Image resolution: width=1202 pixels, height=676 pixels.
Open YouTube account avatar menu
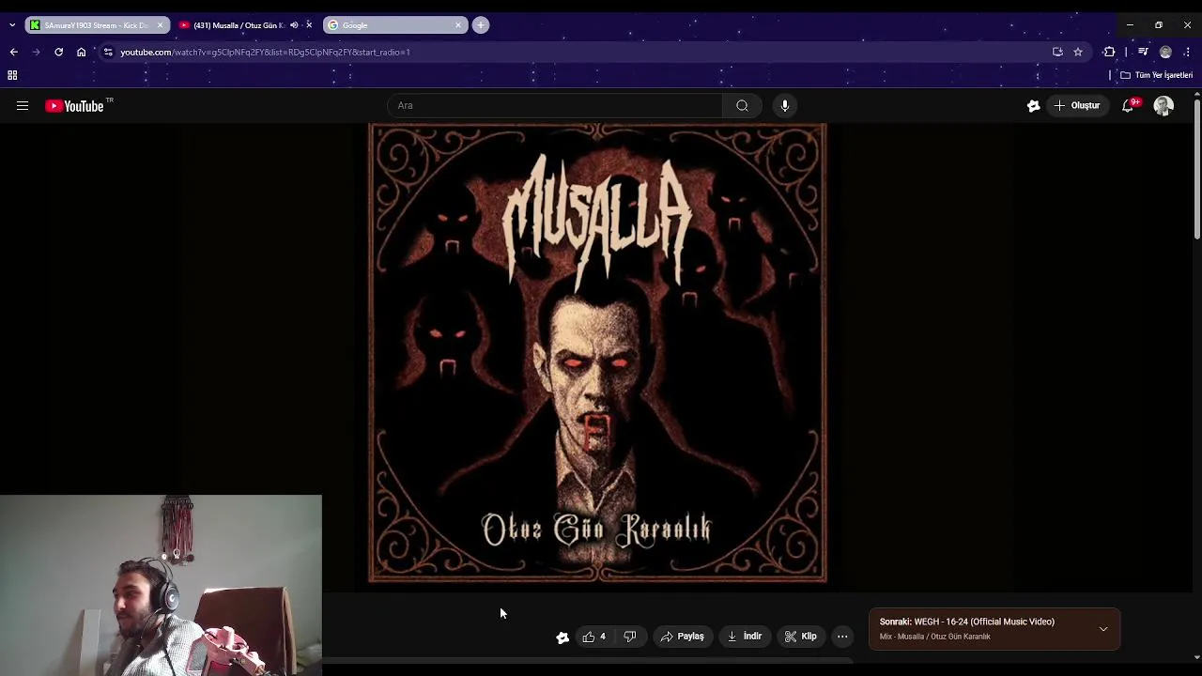tap(1163, 106)
